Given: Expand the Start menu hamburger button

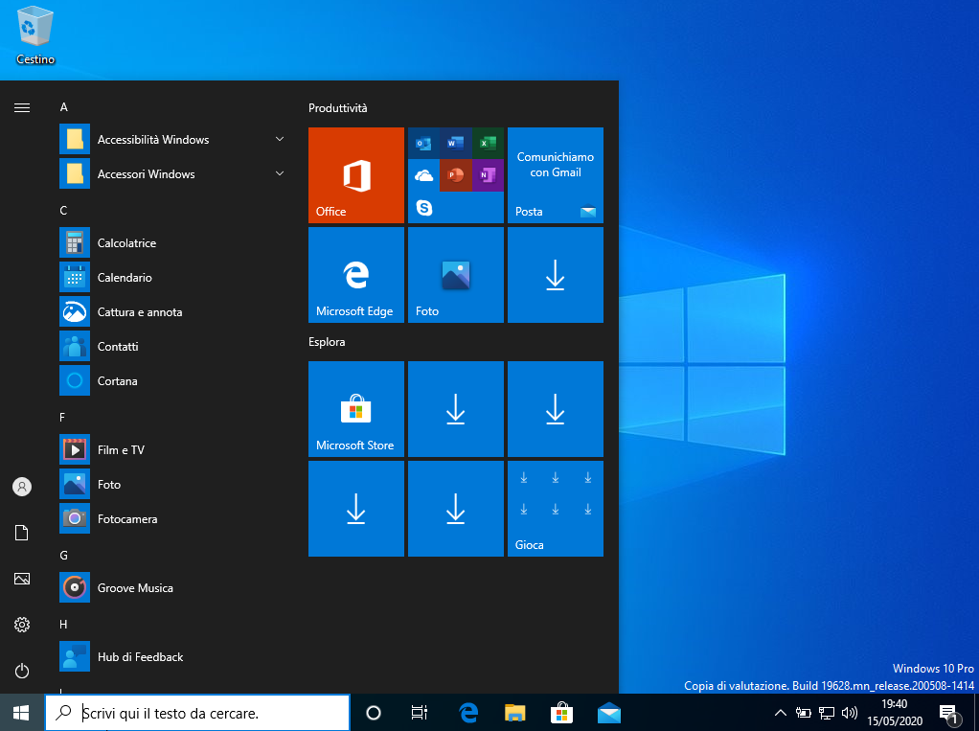Looking at the screenshot, I should (x=22, y=108).
